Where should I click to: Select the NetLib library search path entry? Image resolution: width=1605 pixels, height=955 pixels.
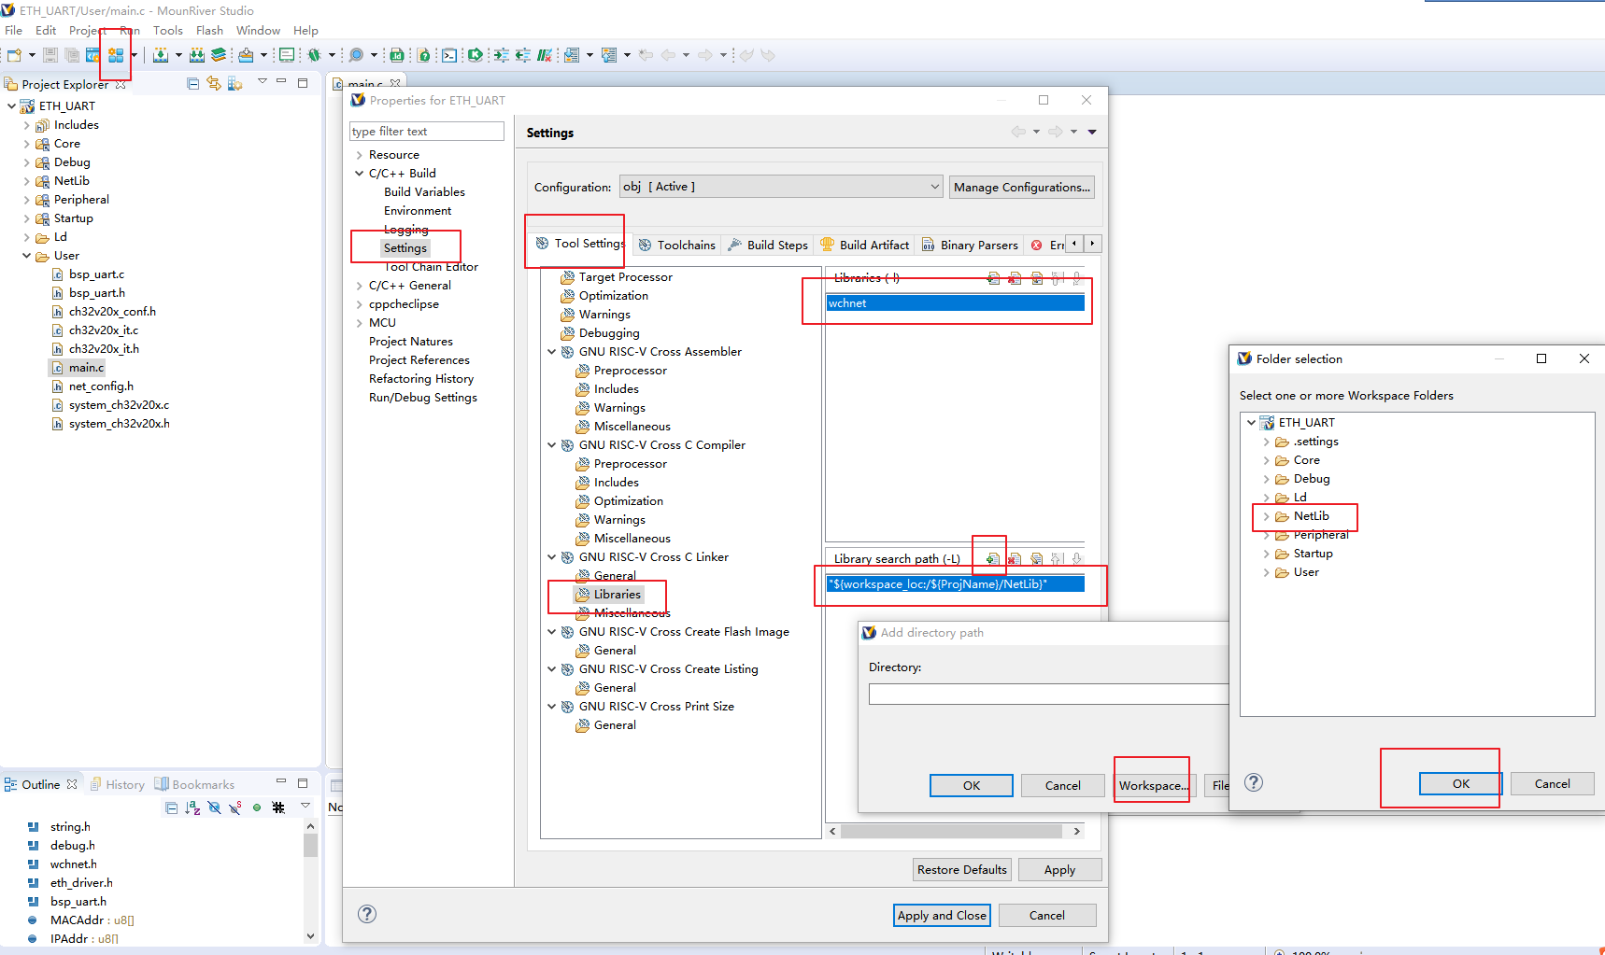coord(955,584)
